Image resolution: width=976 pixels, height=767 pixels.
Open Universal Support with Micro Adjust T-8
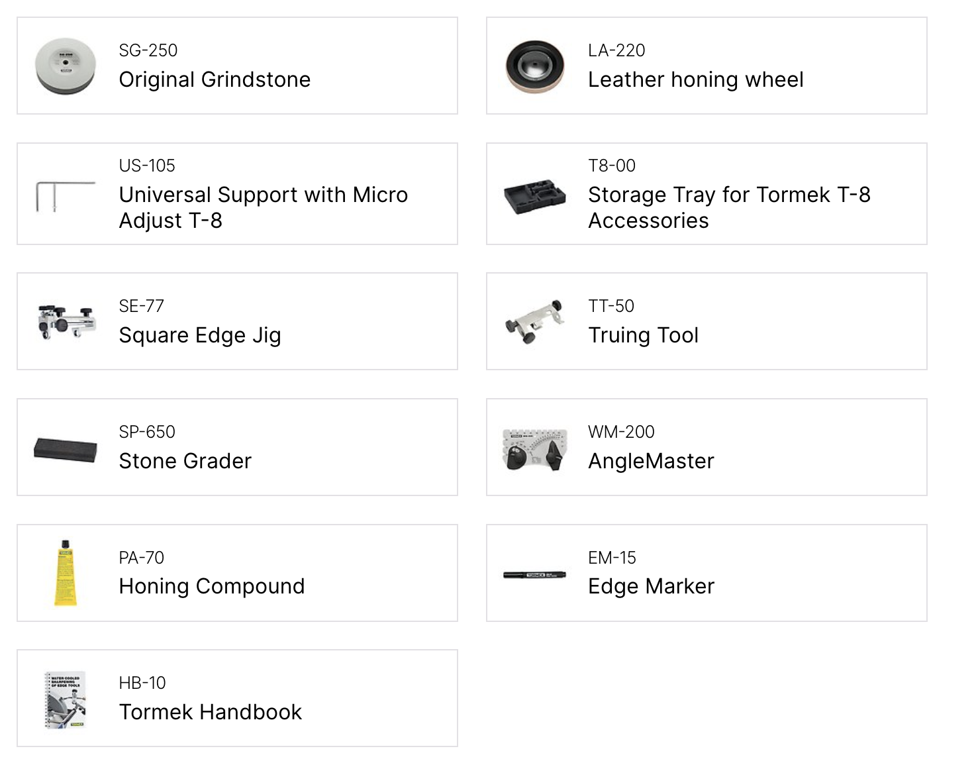263,207
